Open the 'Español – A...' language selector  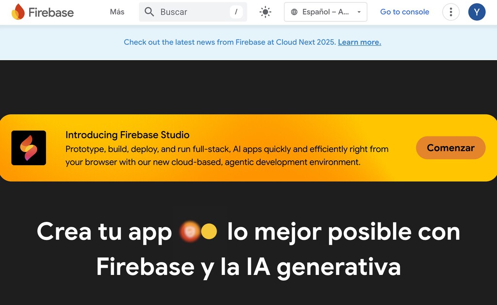coord(324,11)
